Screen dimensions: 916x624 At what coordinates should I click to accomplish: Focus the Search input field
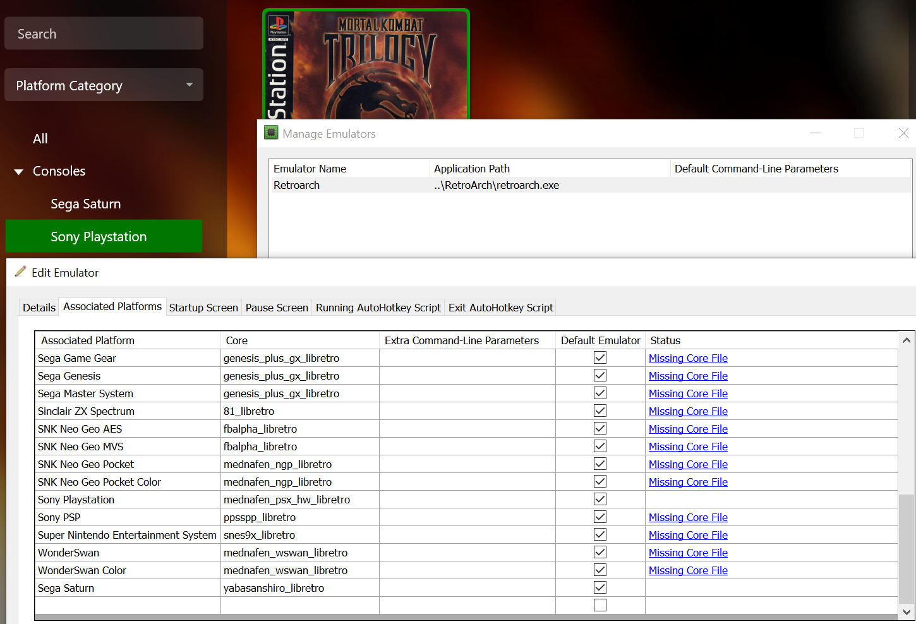tap(104, 33)
